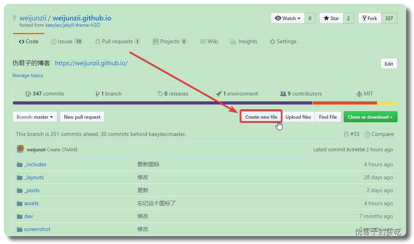
Task: Click the New pull request button
Action: (82, 117)
